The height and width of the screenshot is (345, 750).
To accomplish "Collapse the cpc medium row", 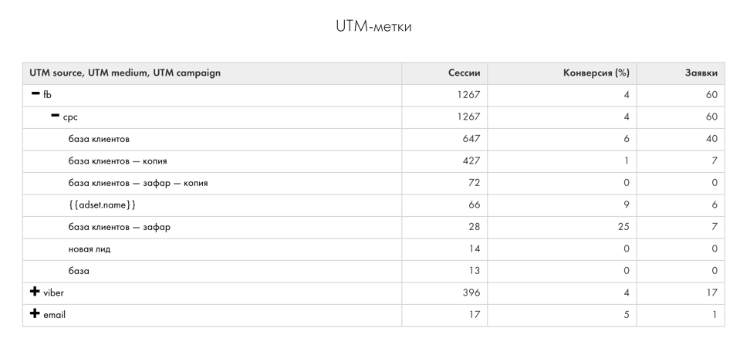I will pyautogui.click(x=55, y=117).
